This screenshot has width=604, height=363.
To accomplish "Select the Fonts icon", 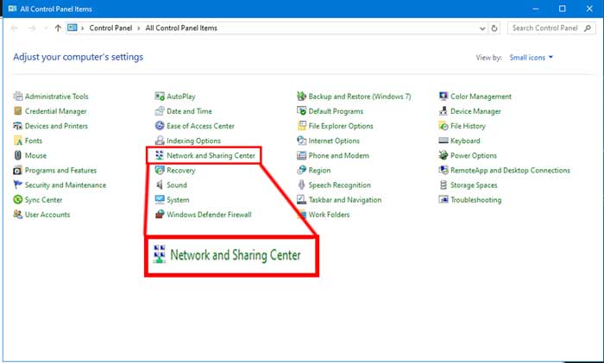I will point(18,141).
